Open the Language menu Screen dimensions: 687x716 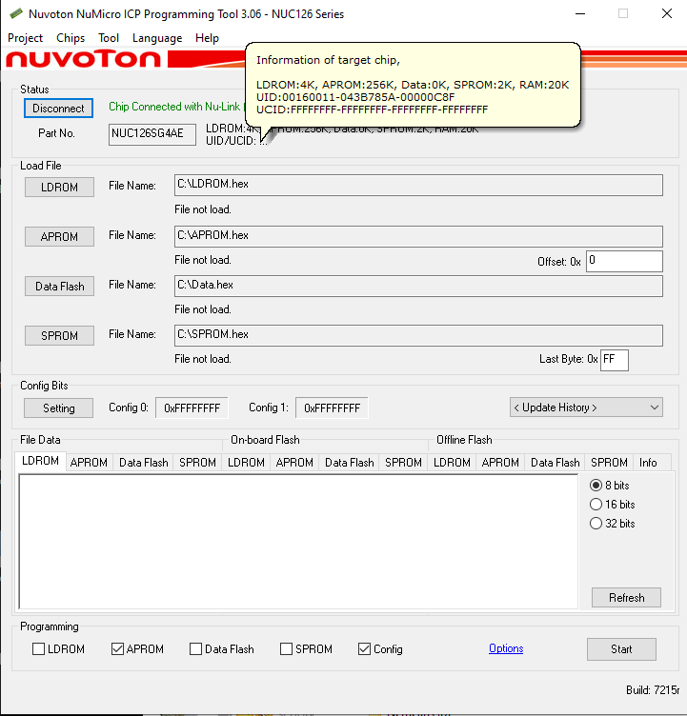(x=157, y=38)
